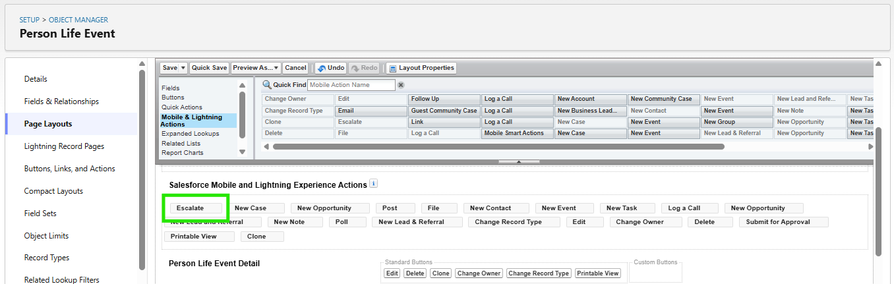Click info icon beside Lightning Experience Actions heading
This screenshot has width=894, height=284.
point(373,184)
